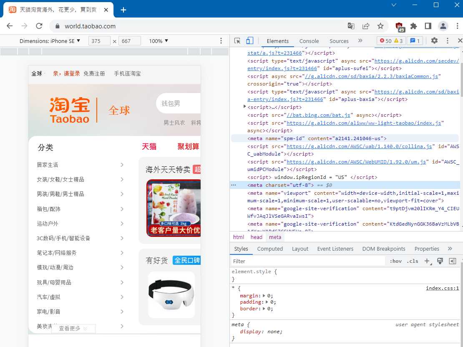Open the bat.bing.com/bat.js script link
This screenshot has height=347, width=463.
coord(318,115)
